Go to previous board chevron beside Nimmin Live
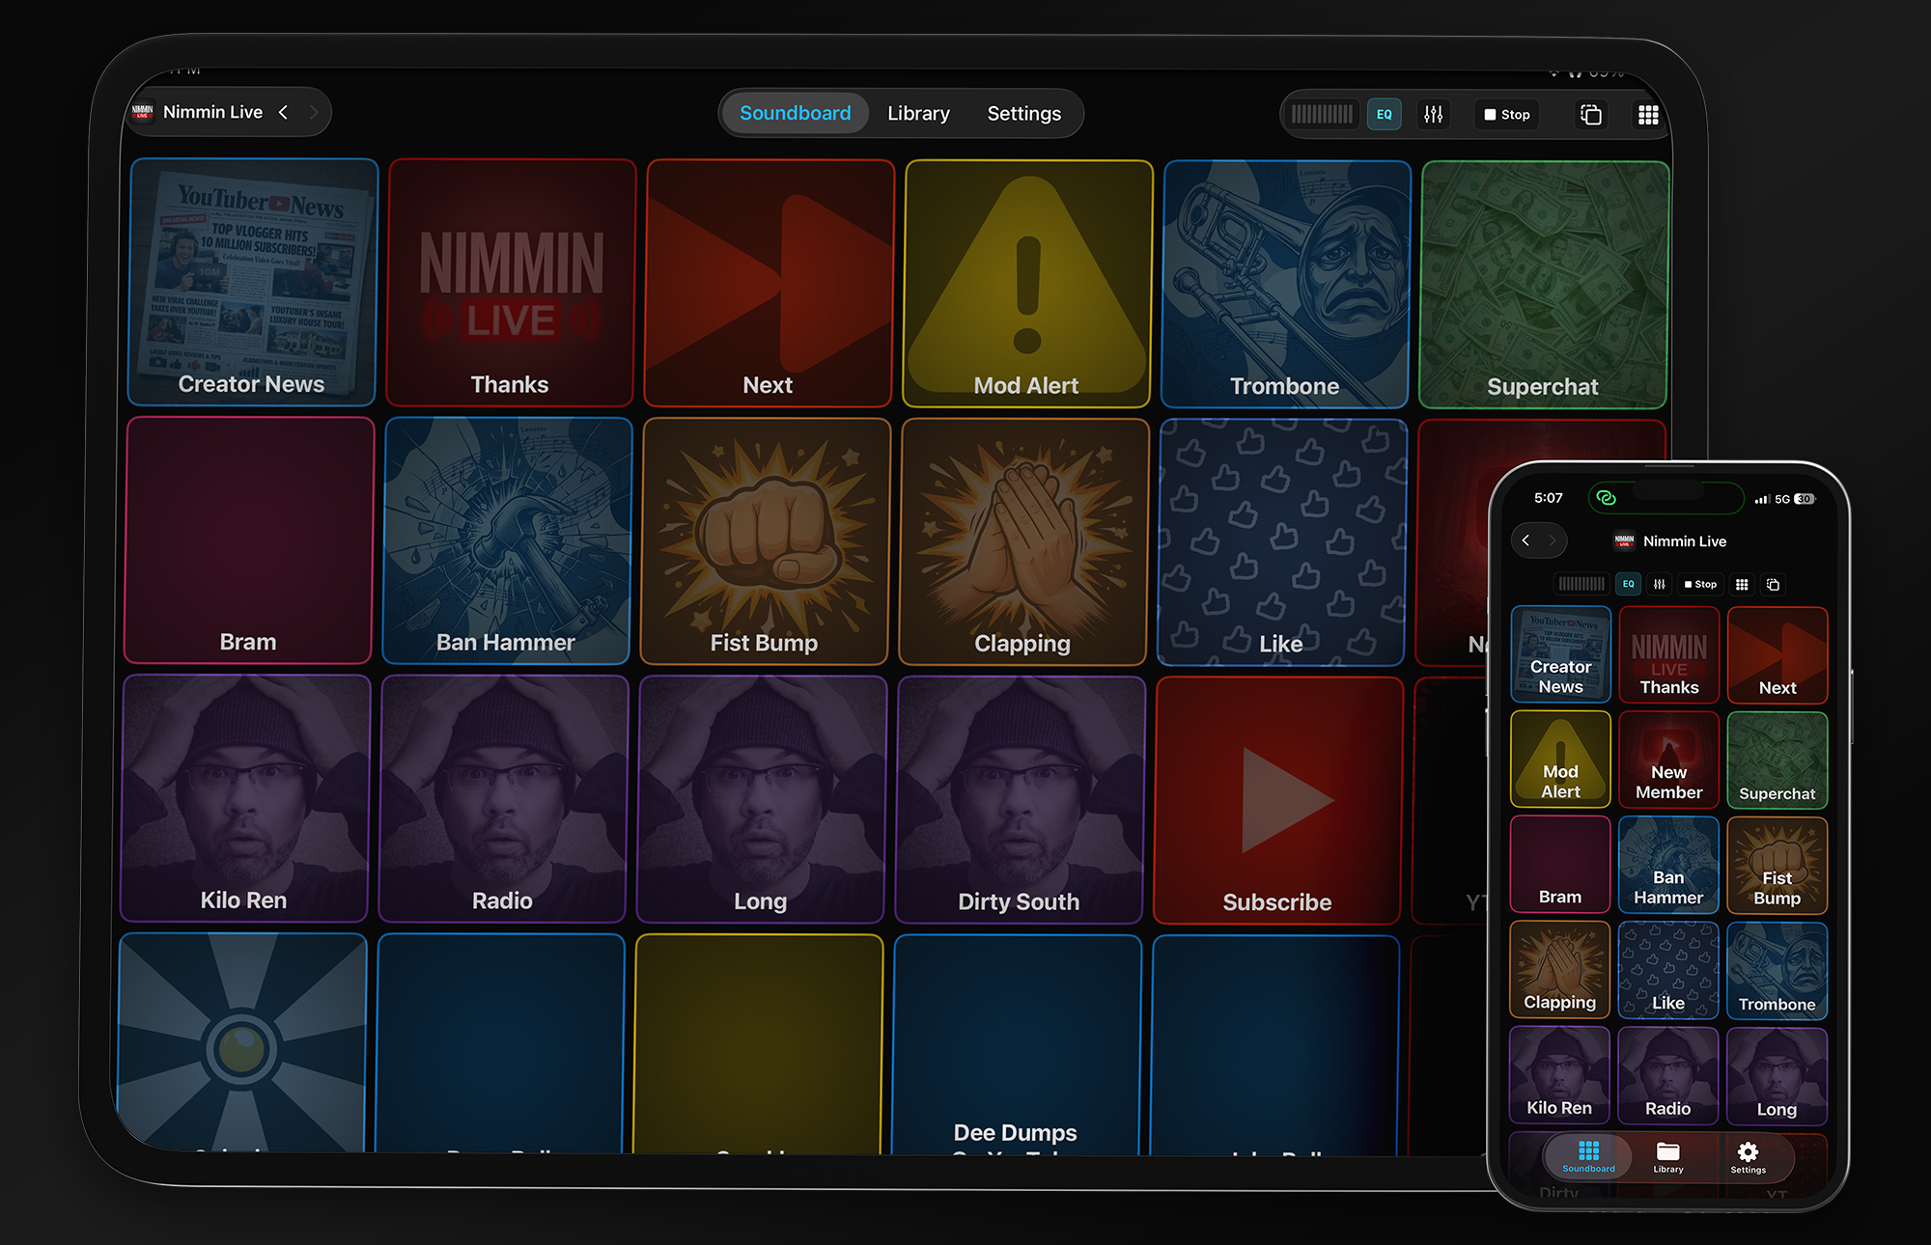1931x1245 pixels. (x=283, y=112)
